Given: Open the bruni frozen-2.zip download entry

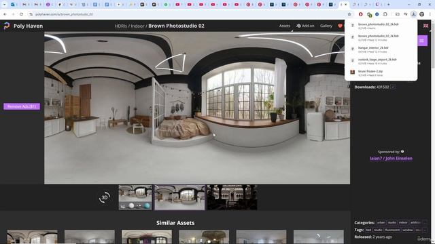Looking at the screenshot, I should [x=381, y=73].
